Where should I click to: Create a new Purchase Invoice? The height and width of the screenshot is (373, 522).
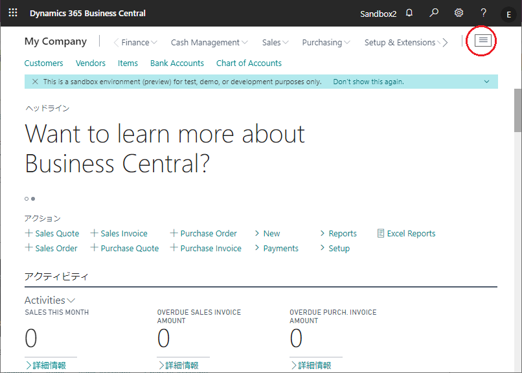tap(206, 248)
